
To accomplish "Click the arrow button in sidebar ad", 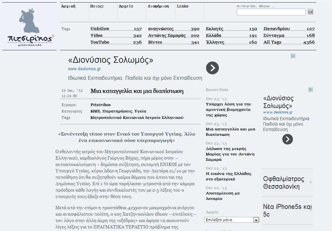I will pyautogui.click(x=287, y=139).
